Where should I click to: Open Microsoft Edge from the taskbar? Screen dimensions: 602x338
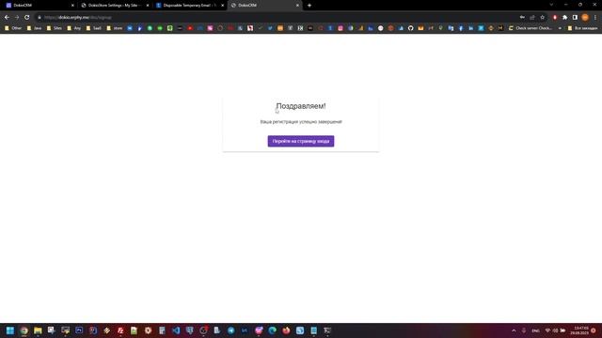272,330
